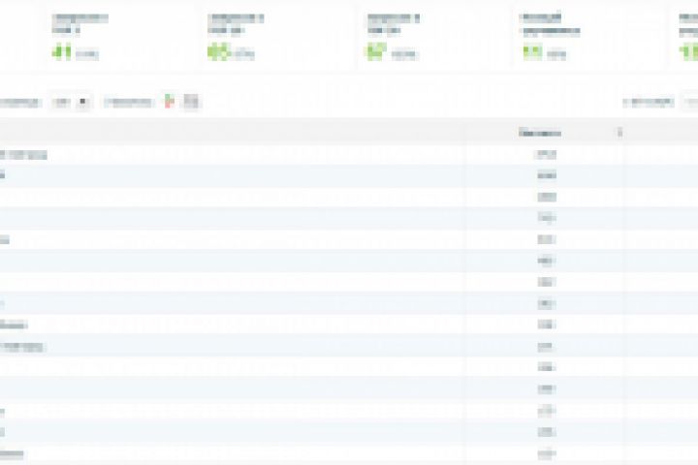Screen dimensions: 698x465
Task: Select the last visible table row
Action: tap(349, 454)
